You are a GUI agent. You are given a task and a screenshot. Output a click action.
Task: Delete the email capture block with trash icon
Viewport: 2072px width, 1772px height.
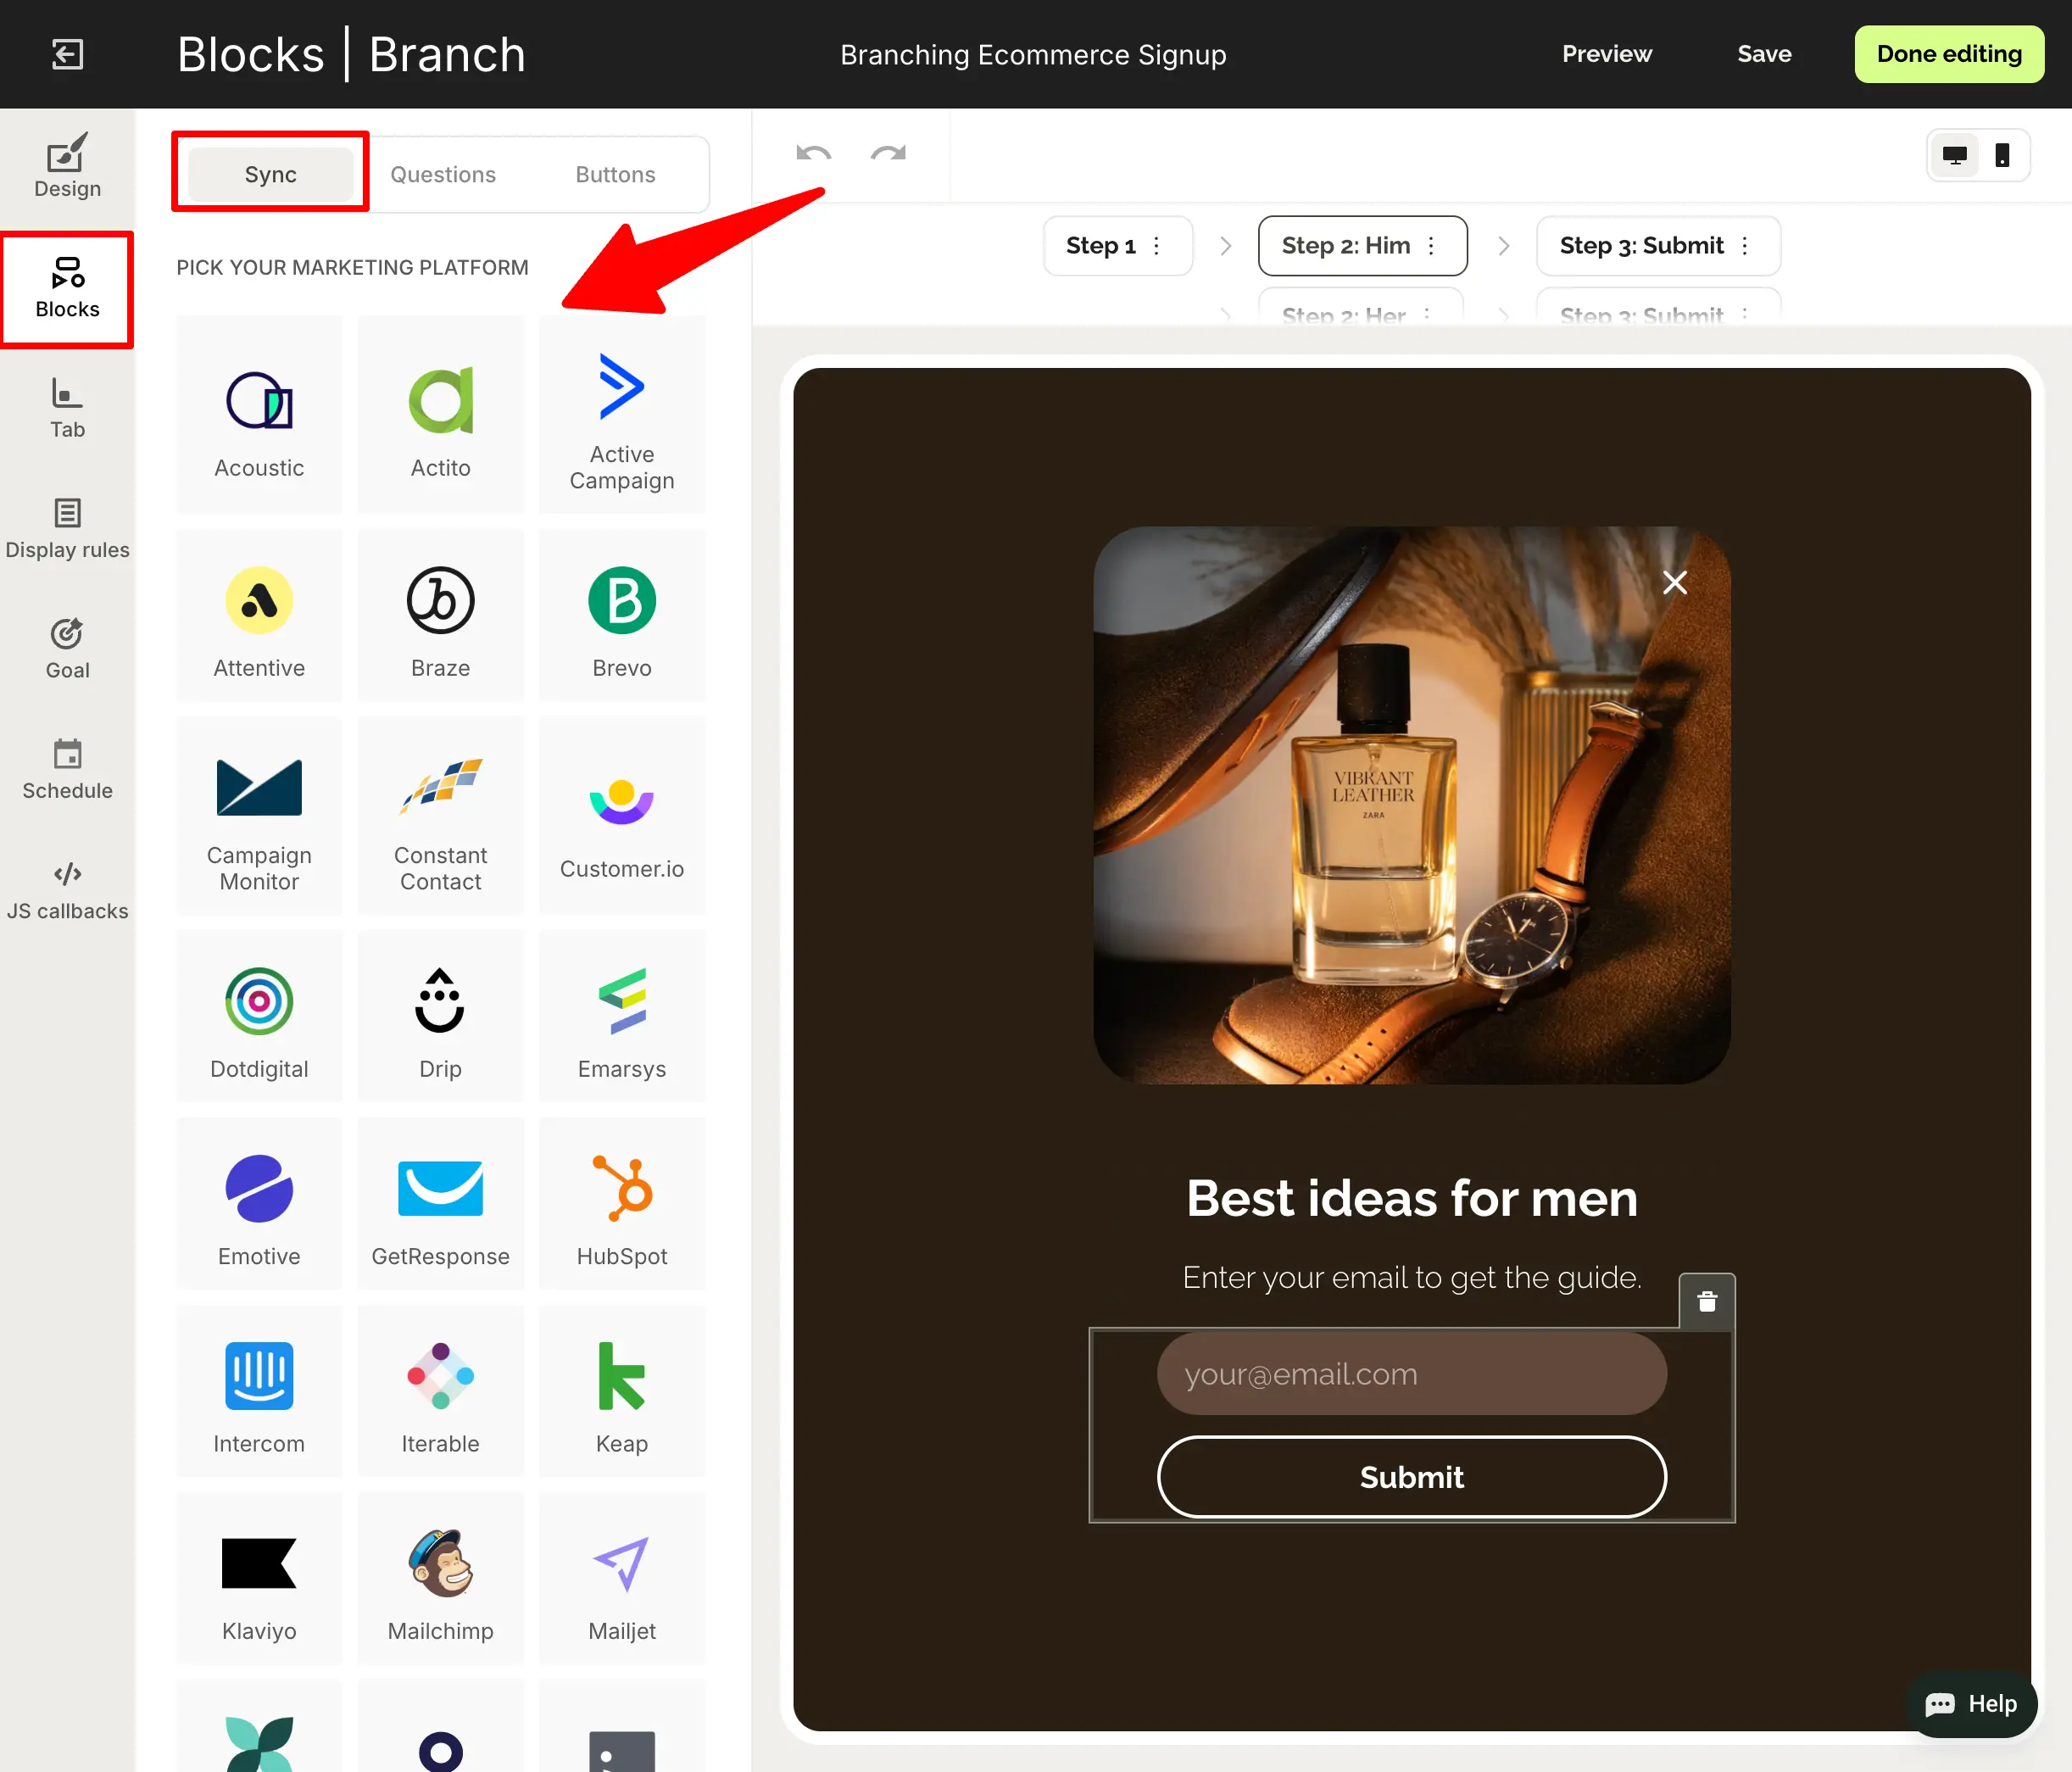1706,1302
